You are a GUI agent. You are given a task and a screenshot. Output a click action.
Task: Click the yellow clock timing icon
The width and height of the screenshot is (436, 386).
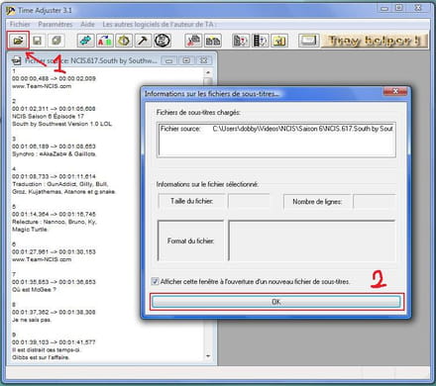click(124, 41)
